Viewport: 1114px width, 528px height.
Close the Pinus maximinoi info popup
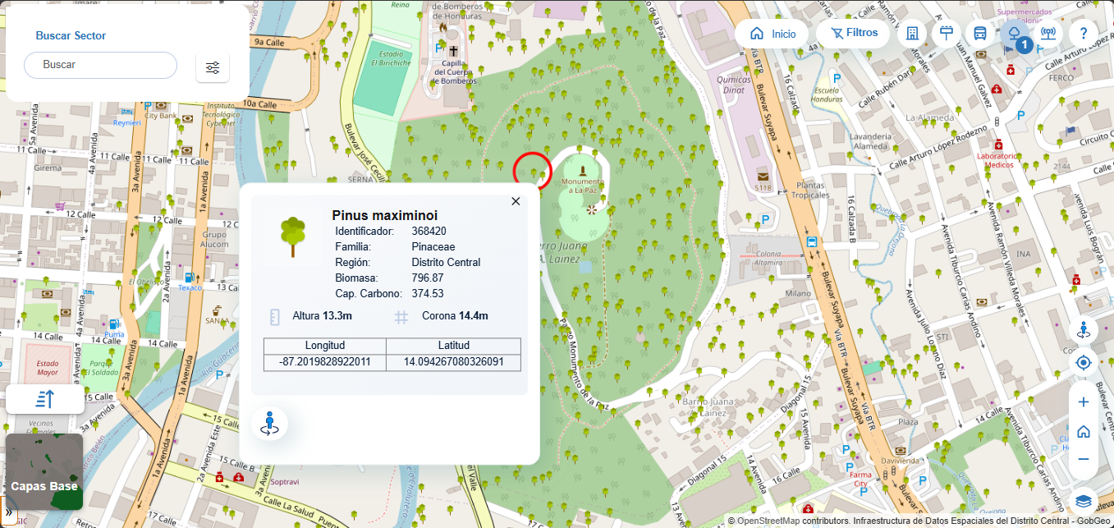point(516,201)
